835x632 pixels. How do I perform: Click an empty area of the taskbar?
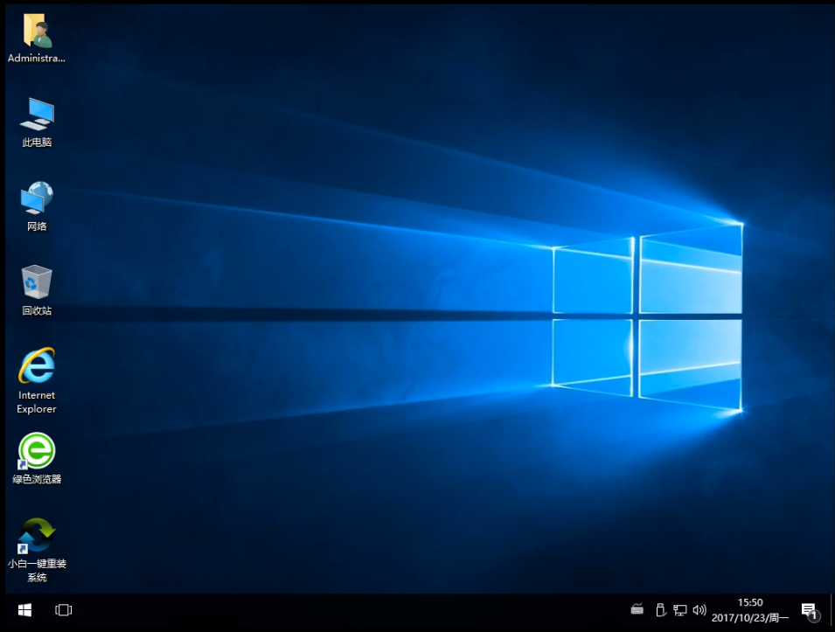pyautogui.click(x=350, y=610)
